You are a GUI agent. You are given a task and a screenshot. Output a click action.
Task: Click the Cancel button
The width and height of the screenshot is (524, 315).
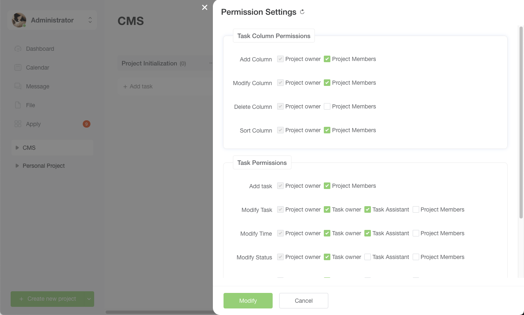(x=304, y=301)
